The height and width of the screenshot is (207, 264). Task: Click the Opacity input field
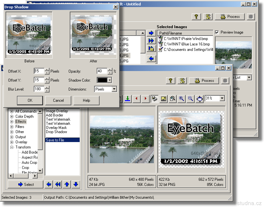pyautogui.click(x=102, y=71)
